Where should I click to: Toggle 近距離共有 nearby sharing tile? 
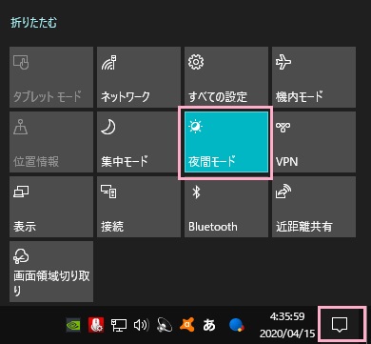pyautogui.click(x=314, y=207)
